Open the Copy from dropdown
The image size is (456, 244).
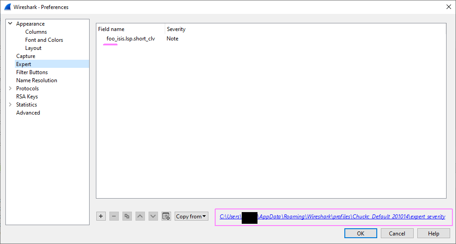[x=191, y=217]
